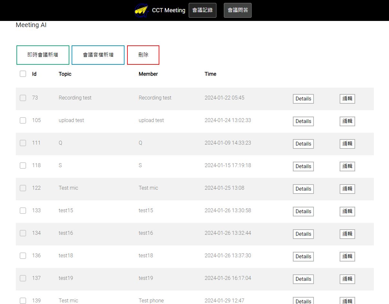
Task: Click 編輯 for test18 row
Action: coord(347,257)
